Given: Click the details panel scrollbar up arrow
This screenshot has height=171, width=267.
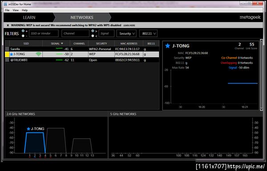Looking at the screenshot, I should tap(261, 40).
